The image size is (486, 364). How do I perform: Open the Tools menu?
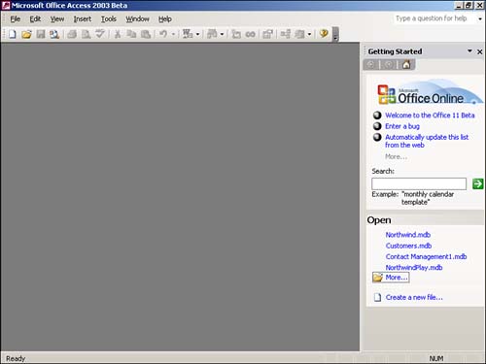pyautogui.click(x=109, y=19)
